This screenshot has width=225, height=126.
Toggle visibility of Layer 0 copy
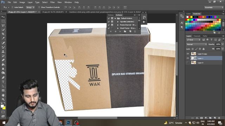tap(188, 54)
